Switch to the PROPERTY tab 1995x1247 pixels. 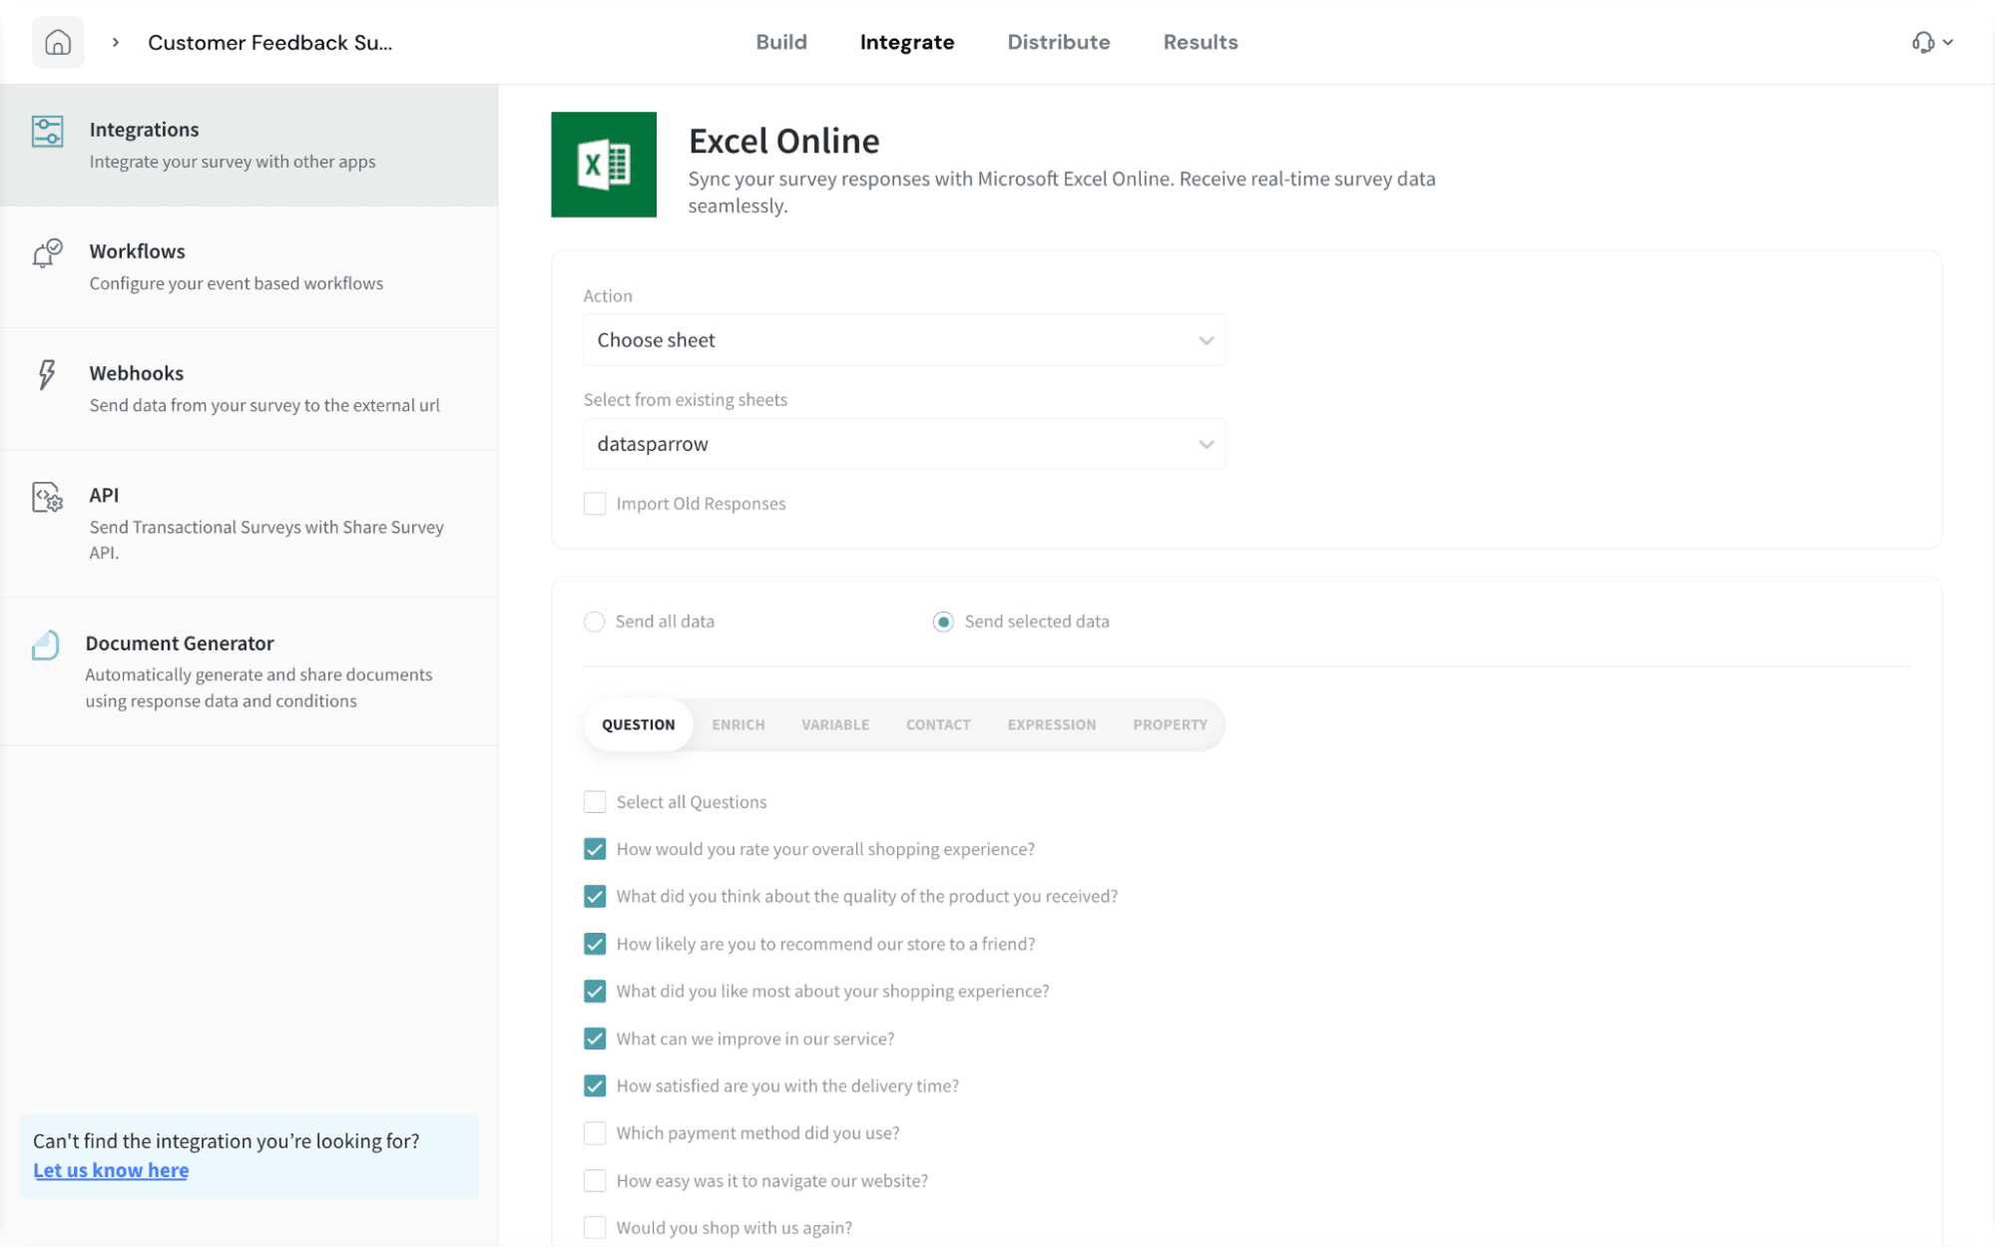point(1170,724)
